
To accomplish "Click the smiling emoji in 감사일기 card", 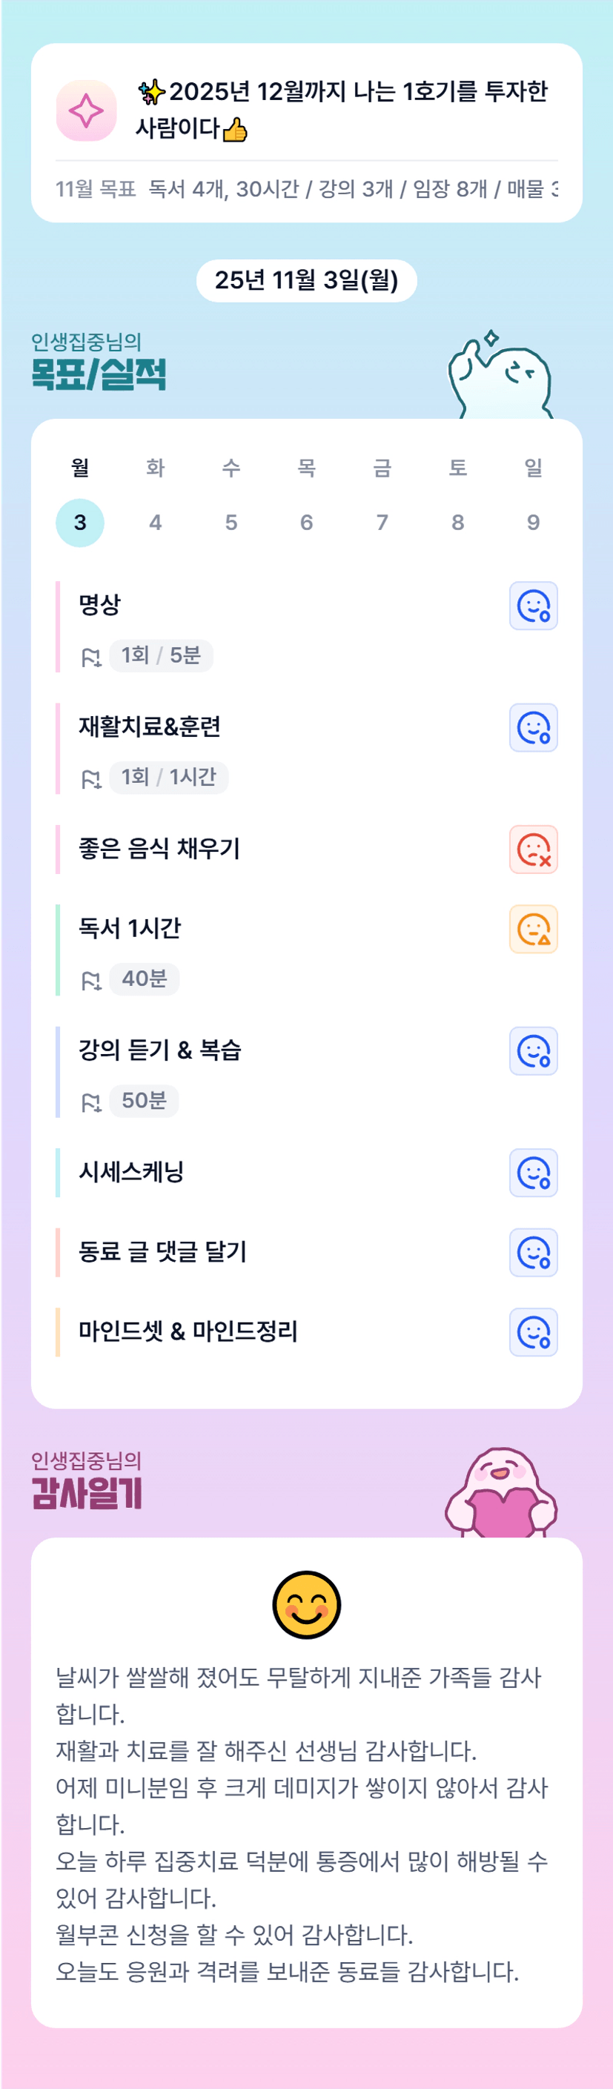I will point(307,1605).
